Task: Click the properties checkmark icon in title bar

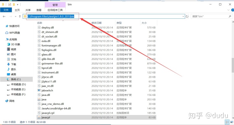Action: click(x=9, y=5)
